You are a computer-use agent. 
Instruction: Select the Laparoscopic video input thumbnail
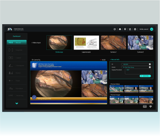click(x=86, y=43)
